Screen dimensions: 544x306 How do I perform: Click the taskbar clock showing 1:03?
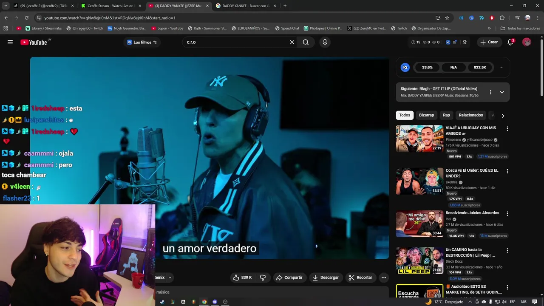tap(524, 302)
